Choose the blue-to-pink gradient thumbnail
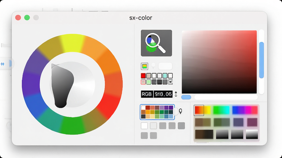 pyautogui.click(x=245, y=110)
